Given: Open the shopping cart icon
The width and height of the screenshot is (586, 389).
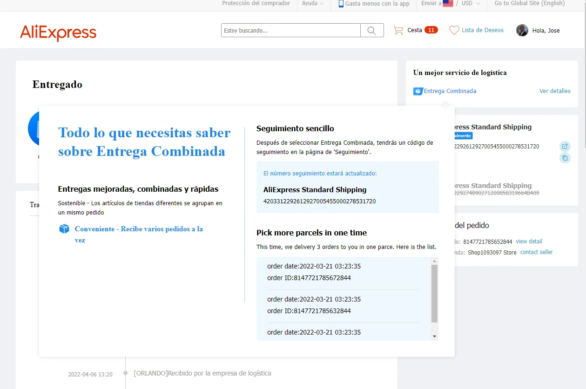Looking at the screenshot, I should pos(398,30).
